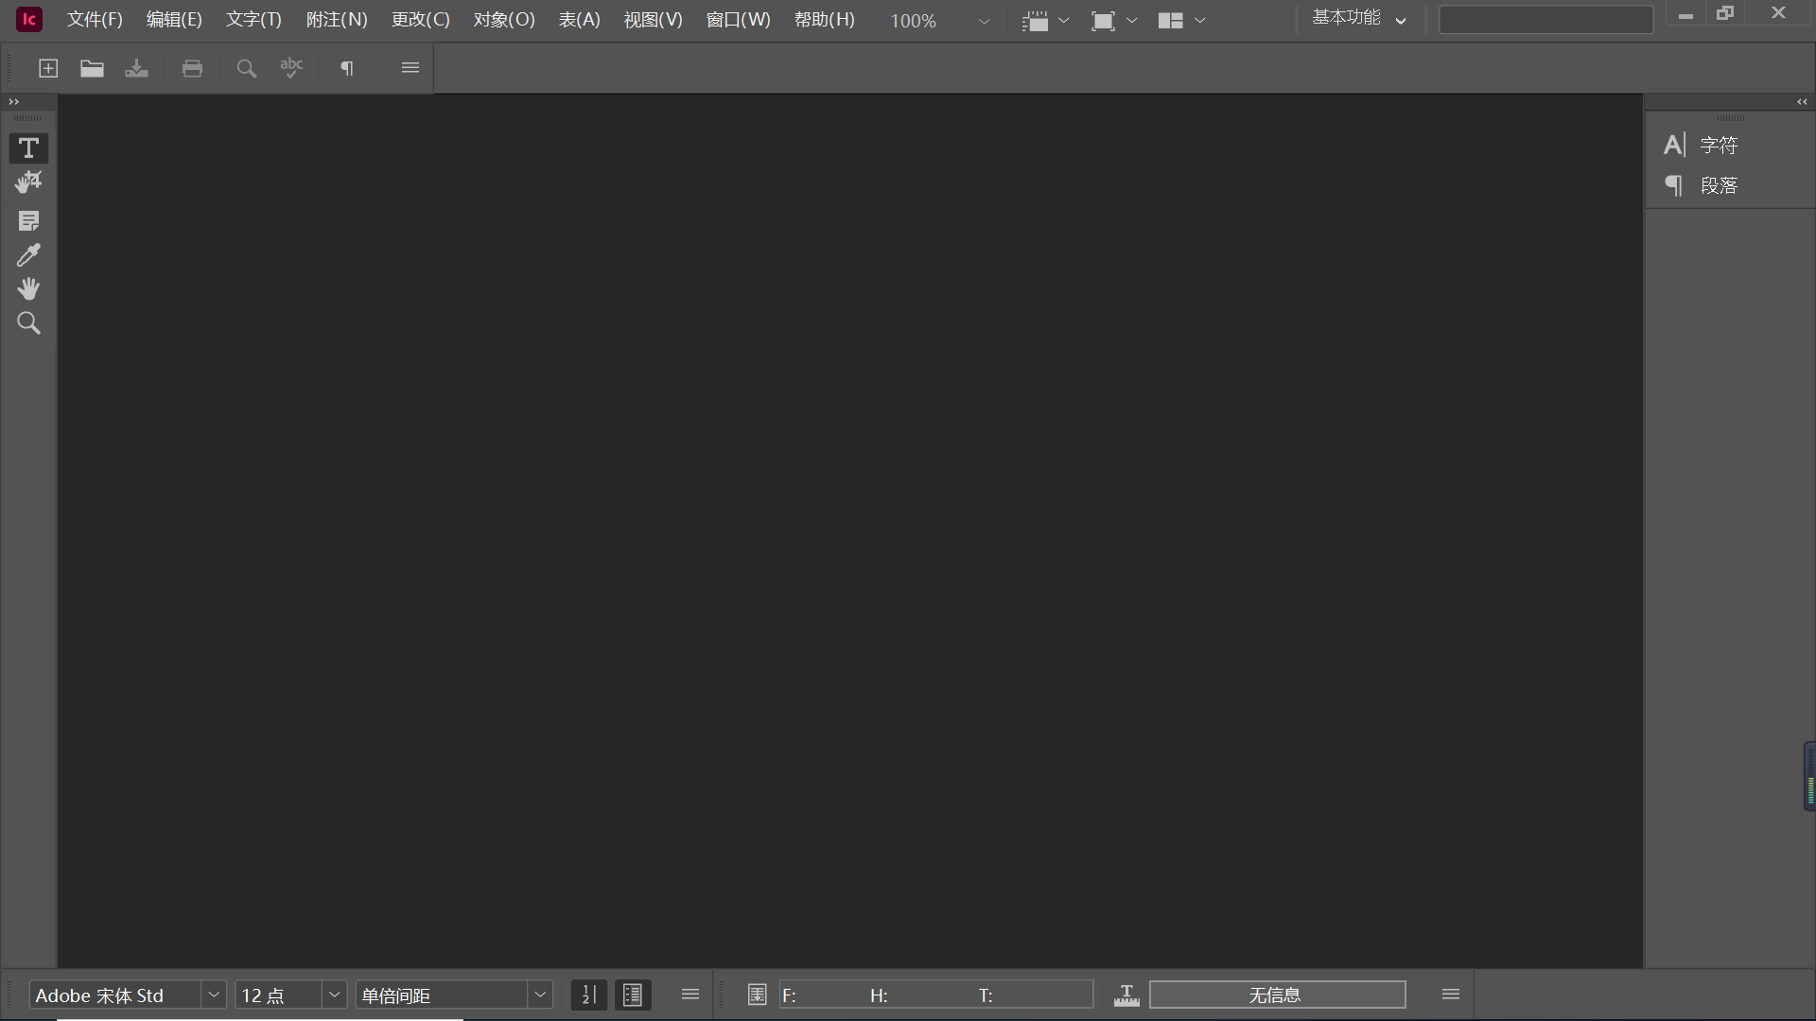The height and width of the screenshot is (1021, 1816).
Task: Open the 窗口(W) menu
Action: pos(738,20)
